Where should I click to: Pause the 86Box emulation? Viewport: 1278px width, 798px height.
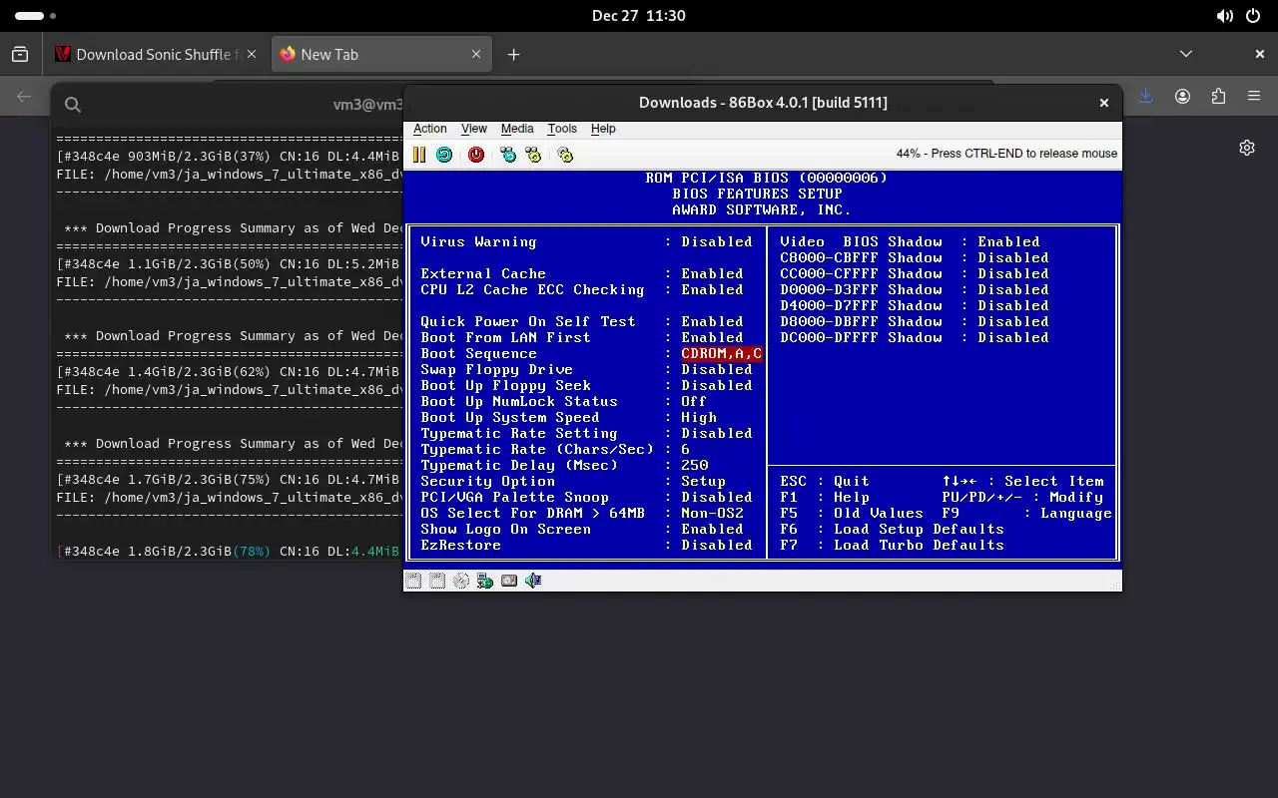point(419,155)
